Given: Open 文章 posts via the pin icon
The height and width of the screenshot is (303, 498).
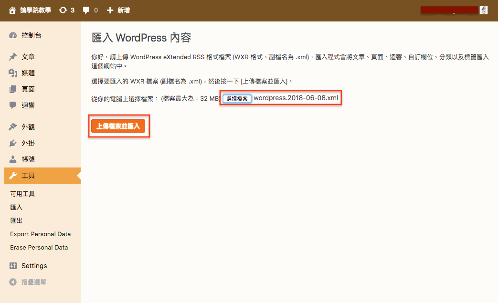Looking at the screenshot, I should pos(13,57).
